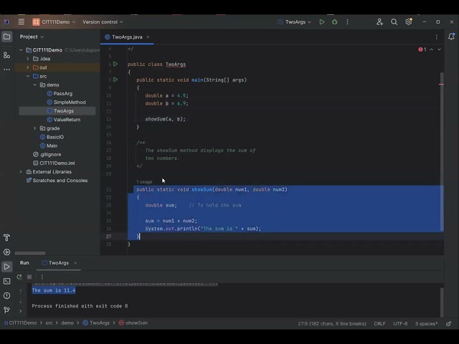Stop the running process
Image resolution: width=459 pixels, height=344 pixels.
point(29,277)
